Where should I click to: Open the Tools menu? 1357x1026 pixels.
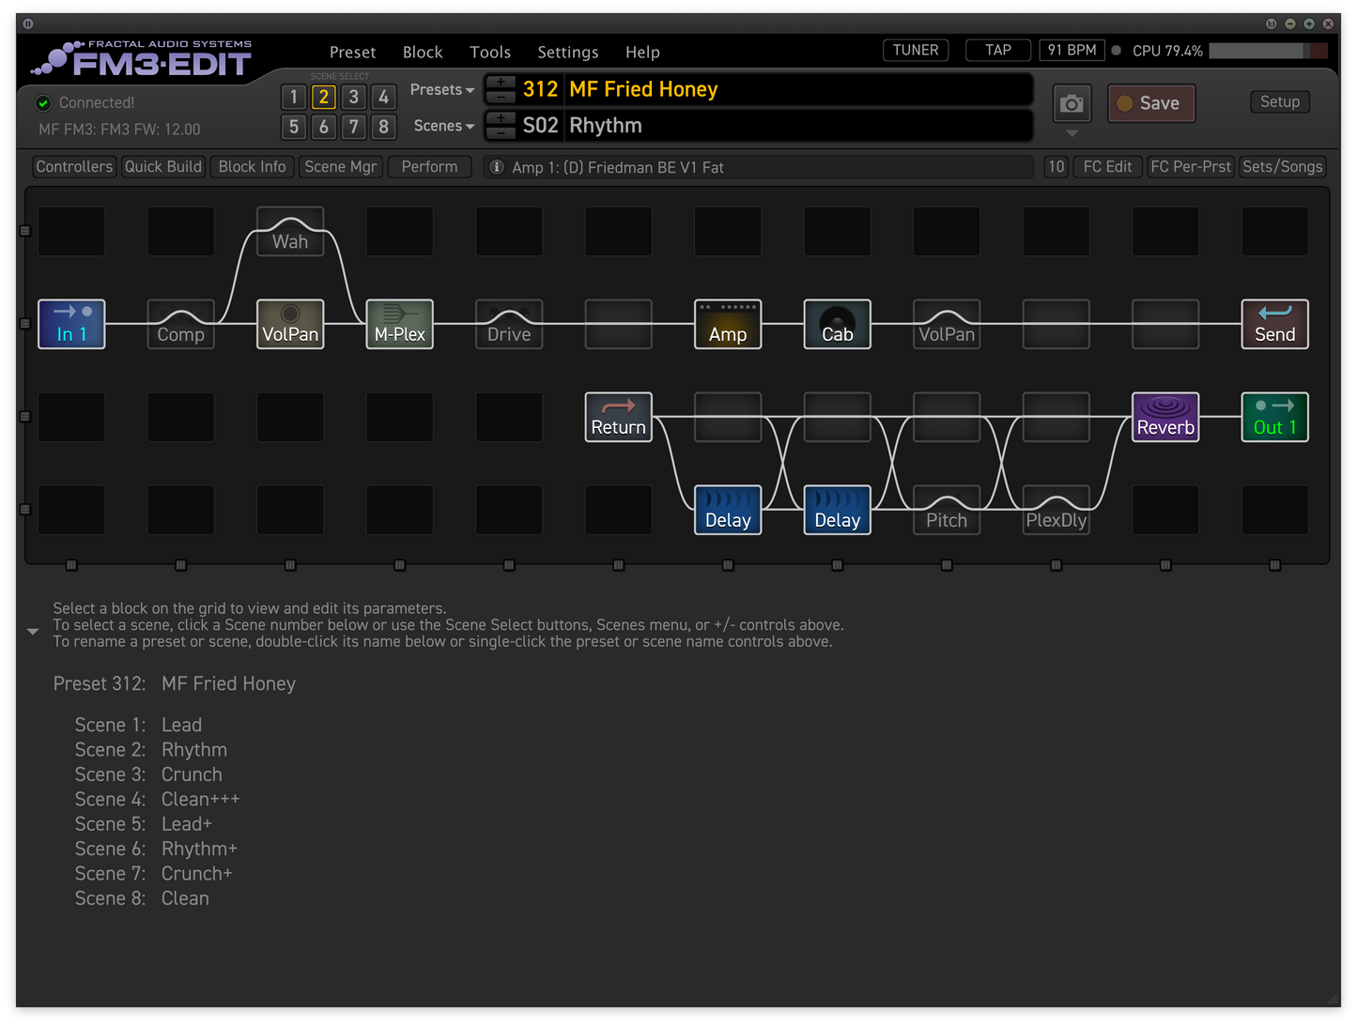click(x=490, y=53)
